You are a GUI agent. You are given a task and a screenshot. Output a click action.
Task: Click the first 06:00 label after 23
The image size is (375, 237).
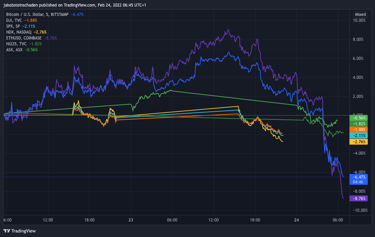click(x=172, y=220)
